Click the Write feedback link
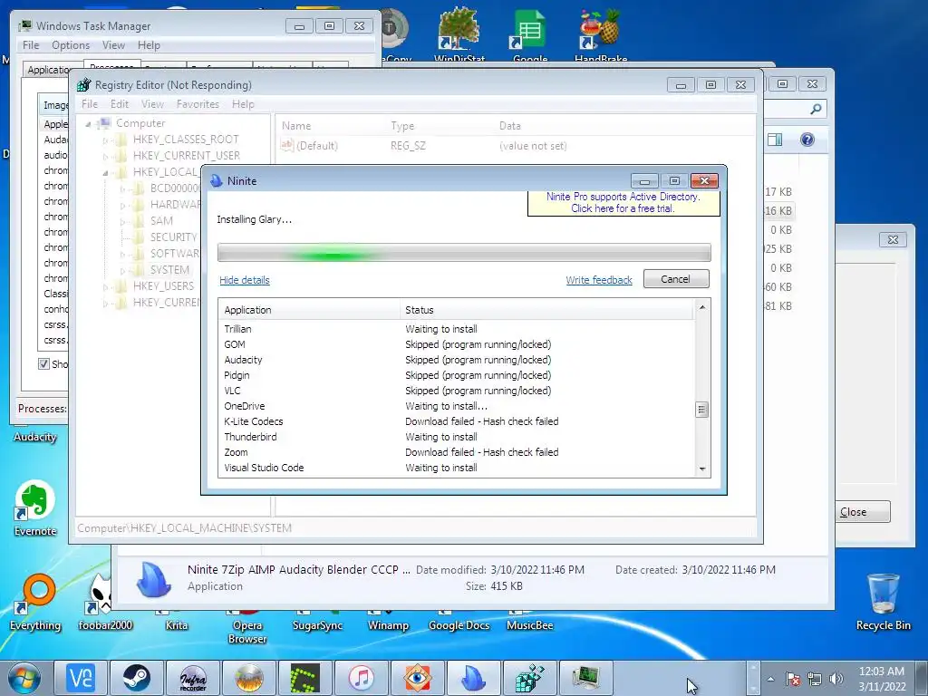928x696 pixels. tap(599, 280)
